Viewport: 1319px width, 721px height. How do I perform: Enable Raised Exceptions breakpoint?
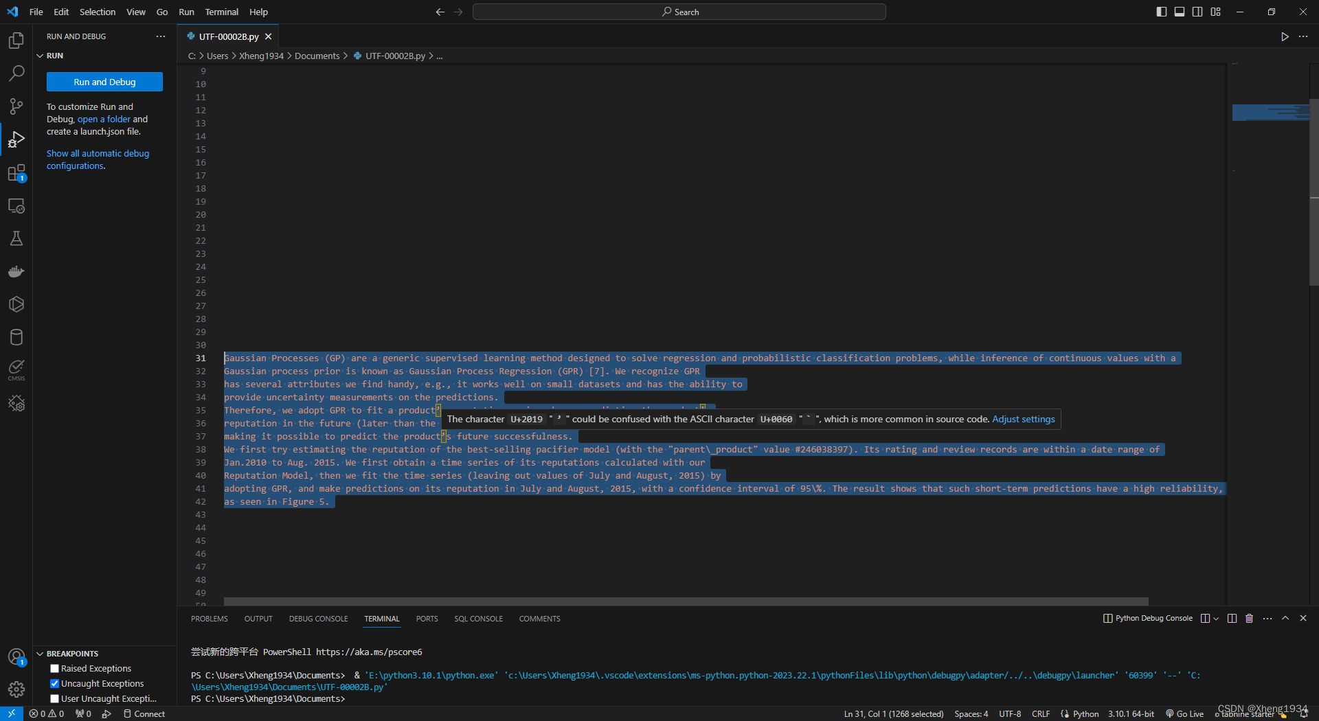pyautogui.click(x=54, y=668)
